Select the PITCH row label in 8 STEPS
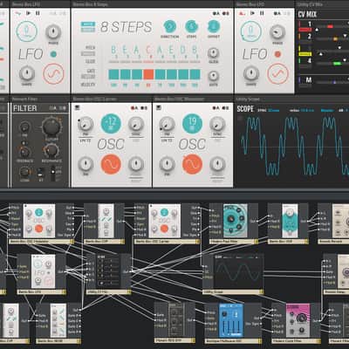Viewport: 349px width, 349px height. (91, 47)
